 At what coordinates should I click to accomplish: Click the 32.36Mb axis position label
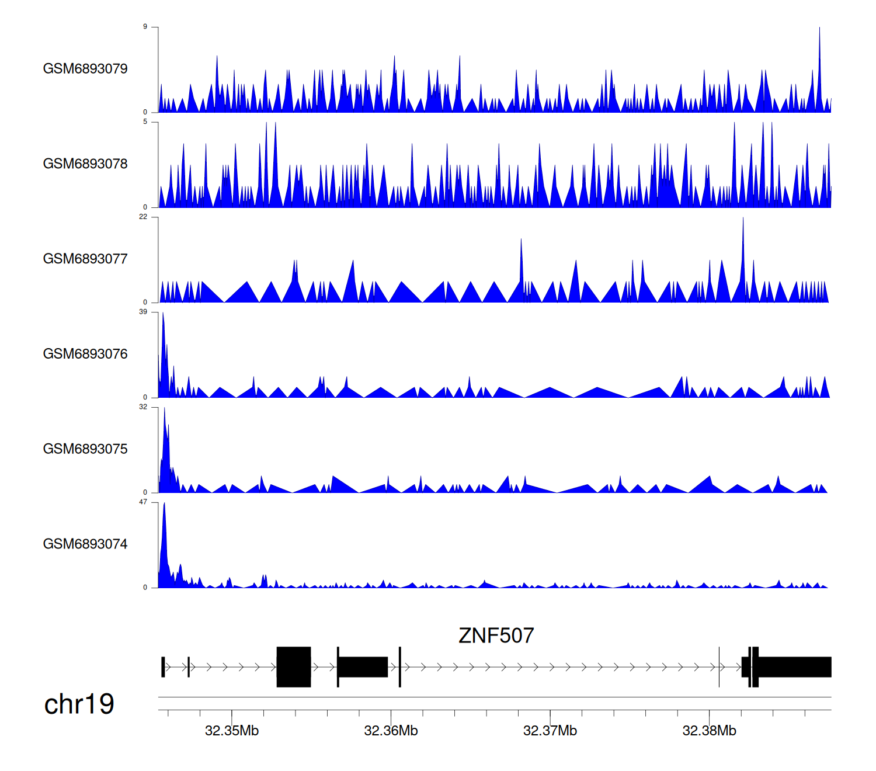tap(391, 731)
